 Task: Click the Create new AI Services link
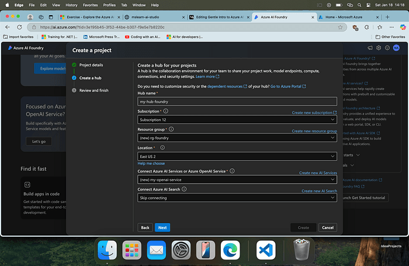(x=318, y=173)
